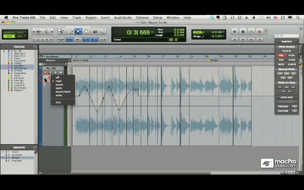Toggle Mirrored MIDI Editing button
Viewport: 304px width, 190px height.
click(x=78, y=40)
